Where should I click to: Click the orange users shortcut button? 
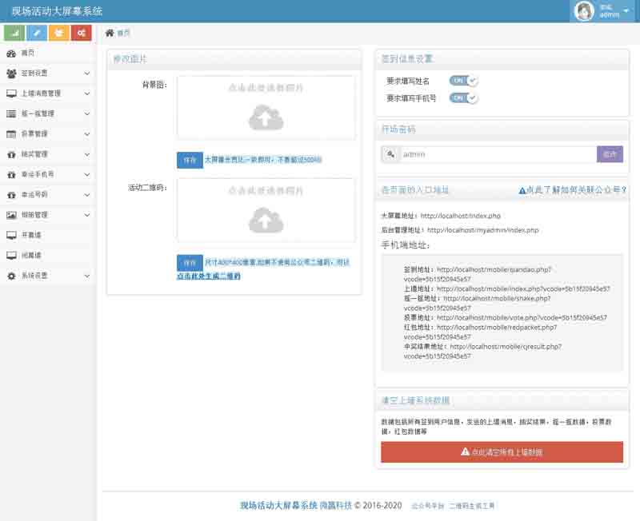pyautogui.click(x=58, y=33)
